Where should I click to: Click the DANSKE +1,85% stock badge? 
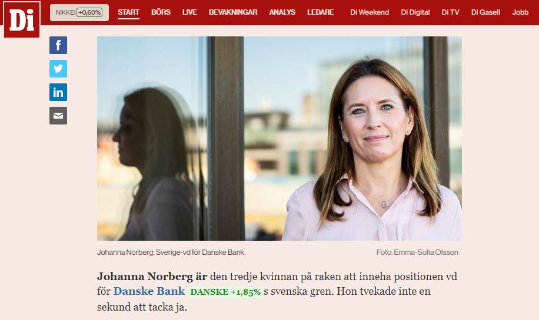[225, 292]
